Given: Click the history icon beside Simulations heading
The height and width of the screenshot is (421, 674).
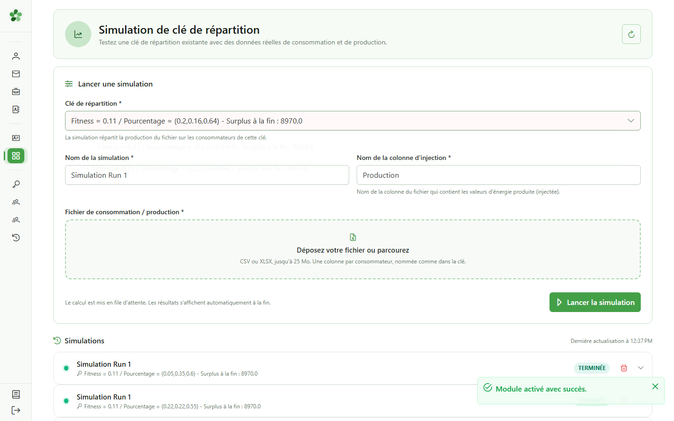Looking at the screenshot, I should (57, 341).
